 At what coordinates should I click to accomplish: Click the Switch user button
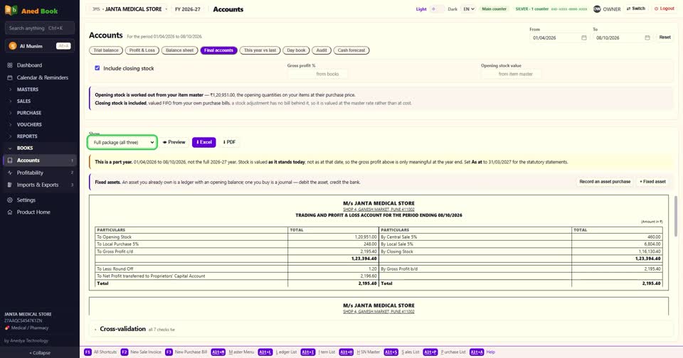635,9
